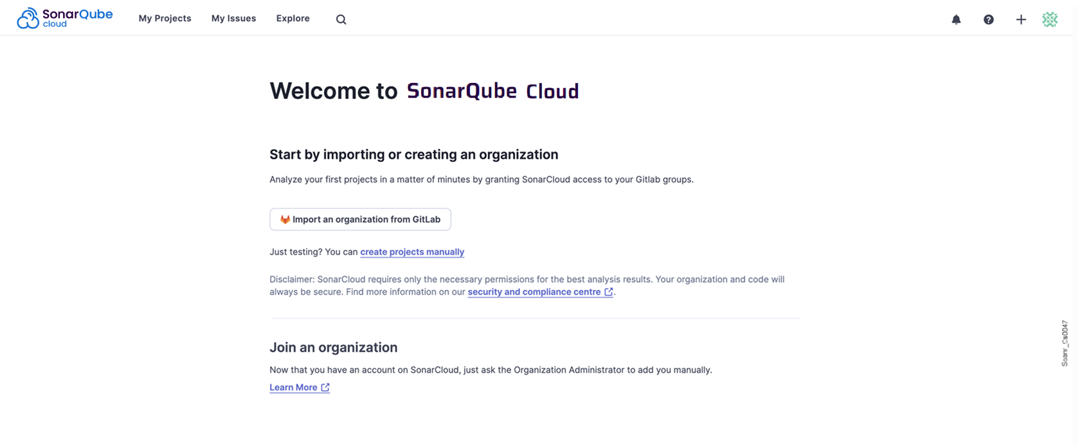This screenshot has height=446, width=1082.
Task: Click the SonarQube Cloud logo
Action: click(64, 19)
